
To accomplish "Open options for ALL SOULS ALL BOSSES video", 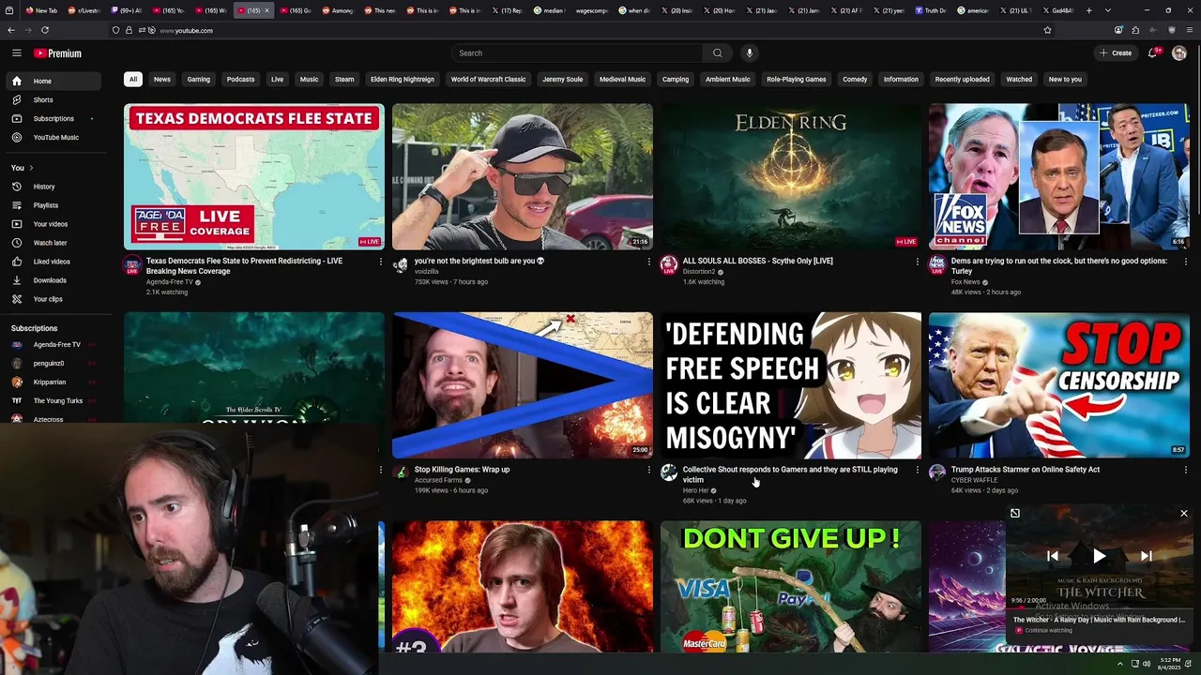I will pos(918,262).
